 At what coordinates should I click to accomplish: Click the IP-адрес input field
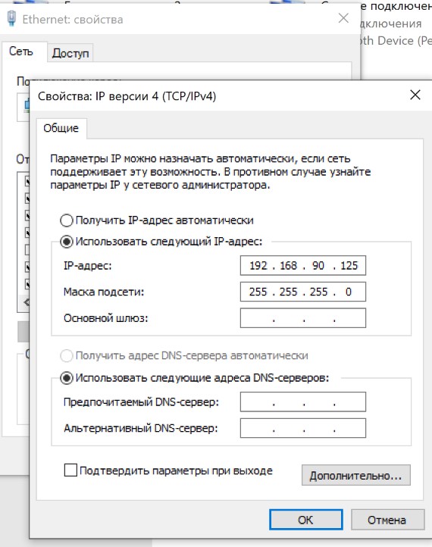pyautogui.click(x=303, y=265)
